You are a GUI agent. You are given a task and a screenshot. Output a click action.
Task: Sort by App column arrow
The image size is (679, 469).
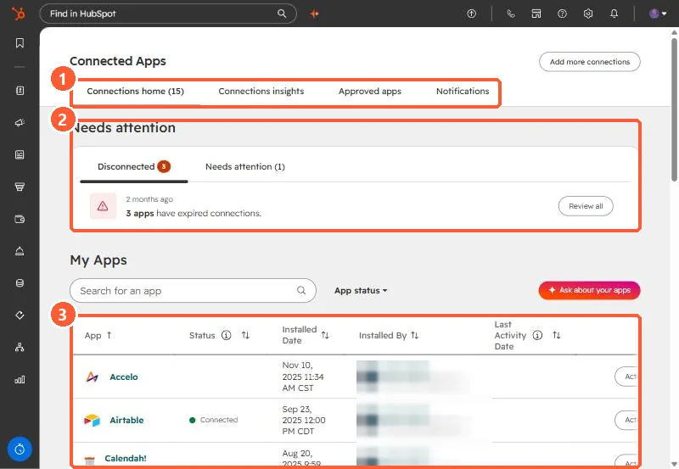coord(109,335)
